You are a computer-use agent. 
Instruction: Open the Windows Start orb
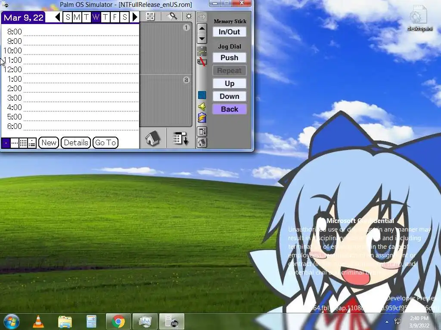(x=12, y=321)
